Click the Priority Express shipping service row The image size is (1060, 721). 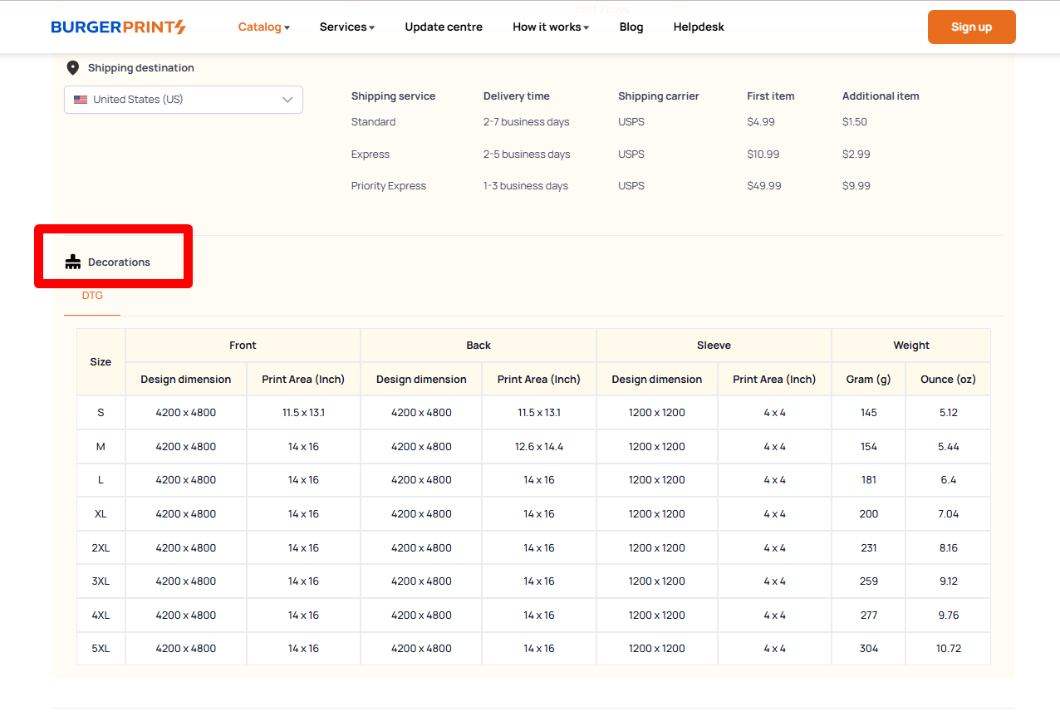(x=388, y=186)
